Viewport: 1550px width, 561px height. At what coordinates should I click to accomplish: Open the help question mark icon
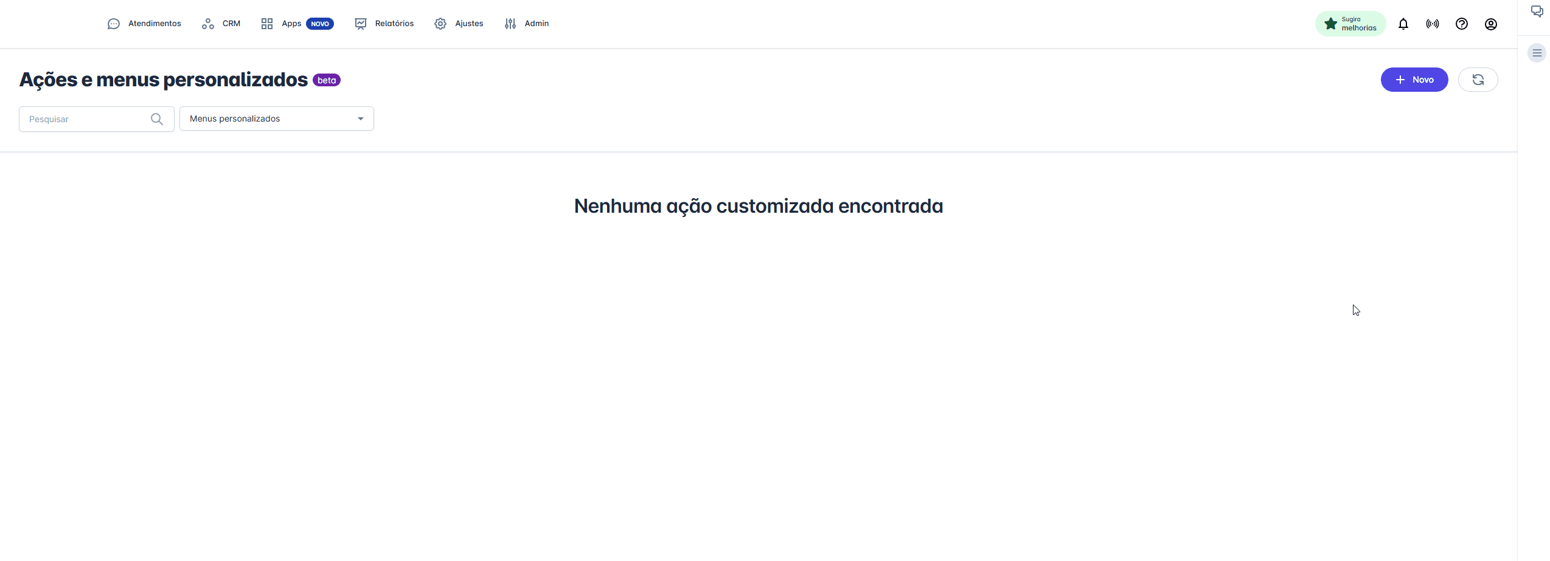(x=1462, y=24)
